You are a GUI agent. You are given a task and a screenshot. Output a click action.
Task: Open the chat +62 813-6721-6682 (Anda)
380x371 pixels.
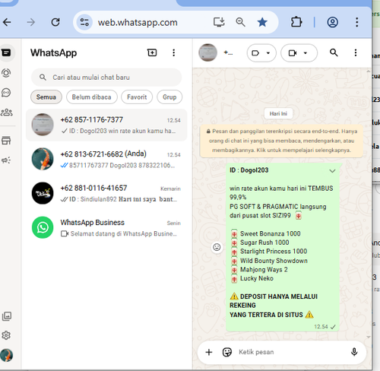(x=106, y=159)
